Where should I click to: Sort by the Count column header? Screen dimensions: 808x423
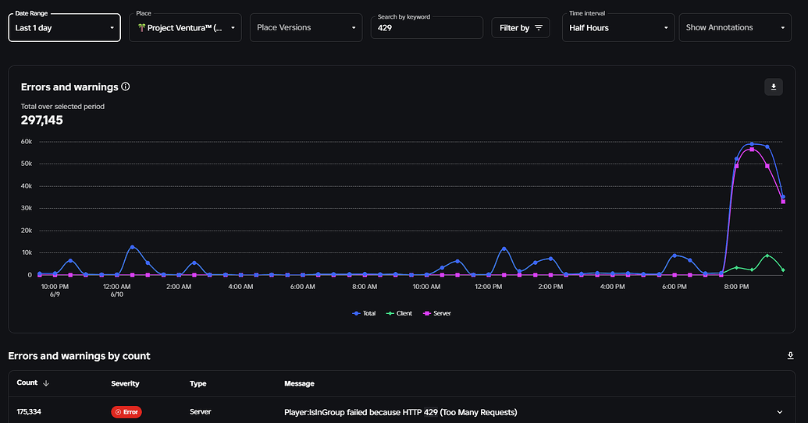point(33,383)
